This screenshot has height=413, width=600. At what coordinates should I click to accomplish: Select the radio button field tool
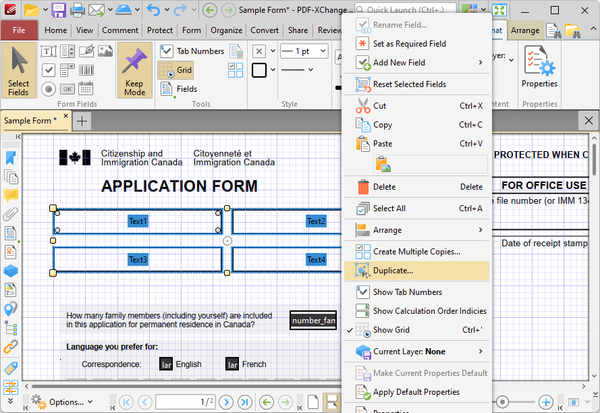pyautogui.click(x=49, y=89)
